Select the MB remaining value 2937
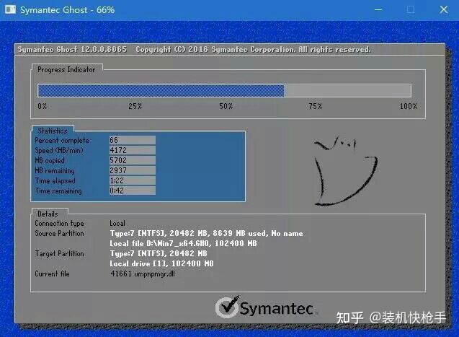 point(133,170)
